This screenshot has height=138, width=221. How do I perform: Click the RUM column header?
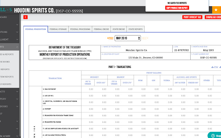140,80
